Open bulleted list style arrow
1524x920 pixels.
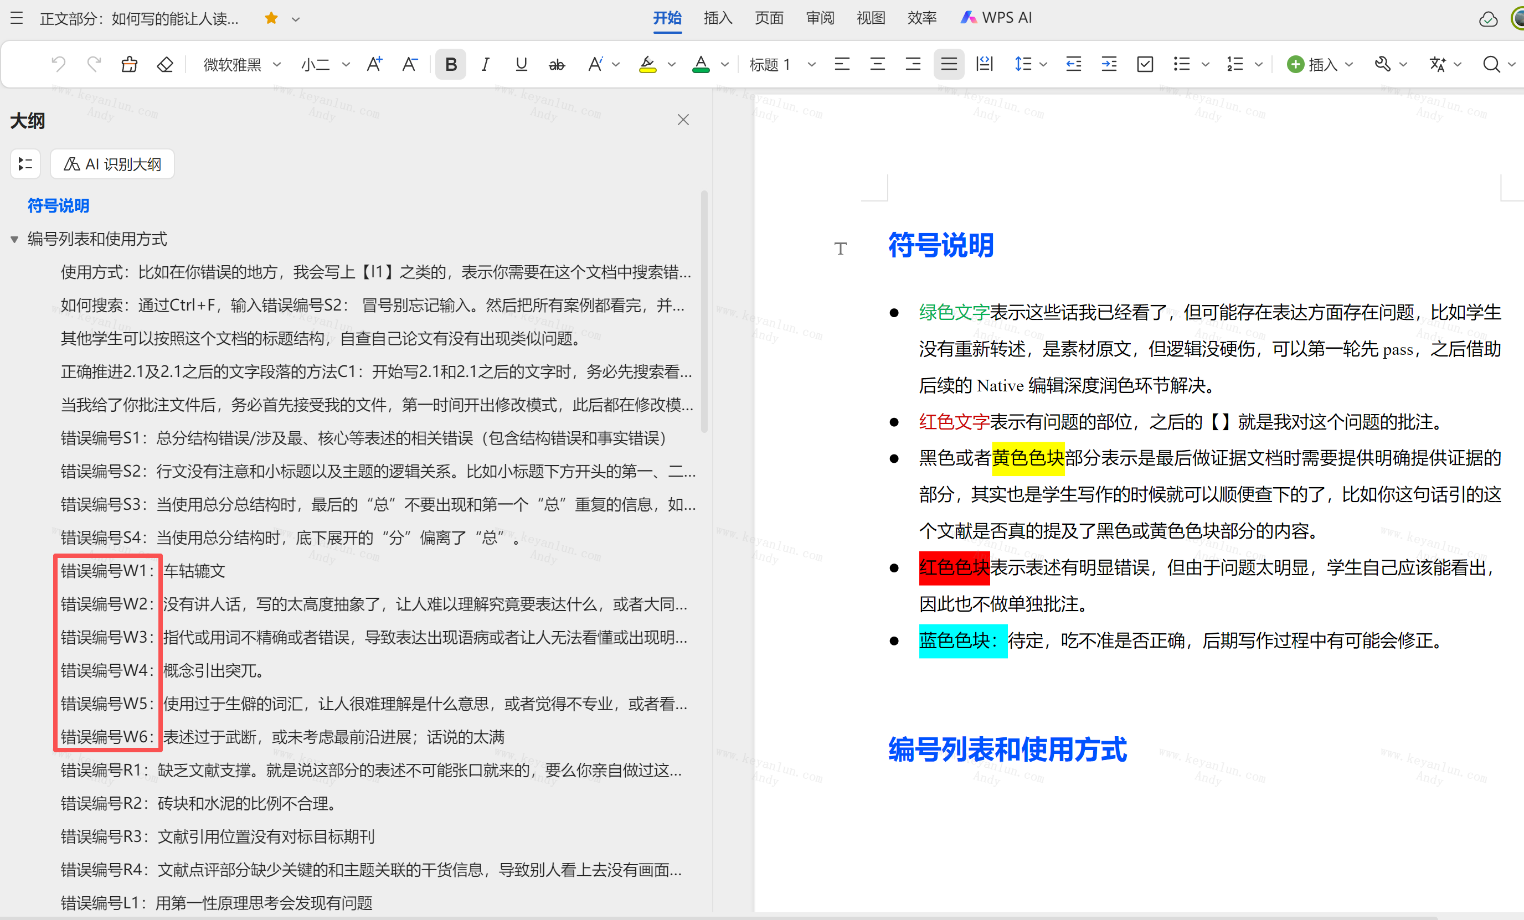[x=1206, y=64]
